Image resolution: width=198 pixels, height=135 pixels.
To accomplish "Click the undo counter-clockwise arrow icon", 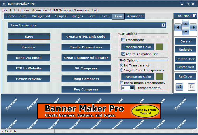I will pyautogui.click(x=179, y=87).
